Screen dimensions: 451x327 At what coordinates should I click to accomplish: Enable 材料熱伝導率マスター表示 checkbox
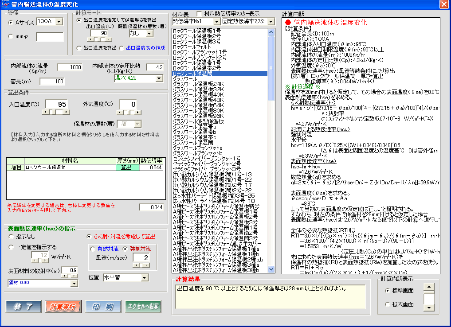point(199,14)
